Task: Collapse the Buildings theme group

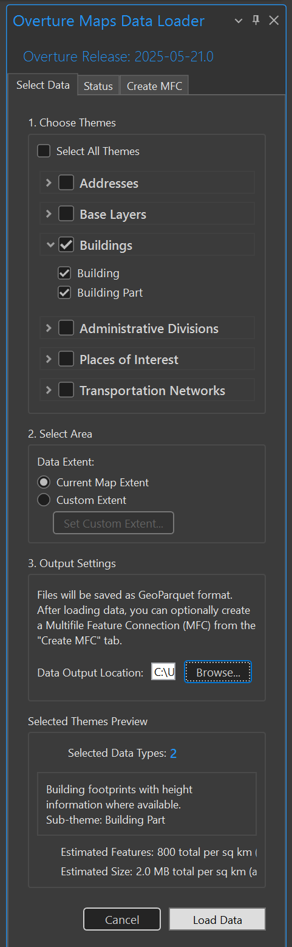Action: (x=50, y=245)
